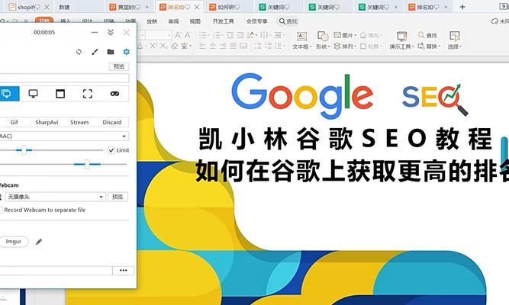
Task: Open the 替换 replace dropdown
Action: [429, 46]
